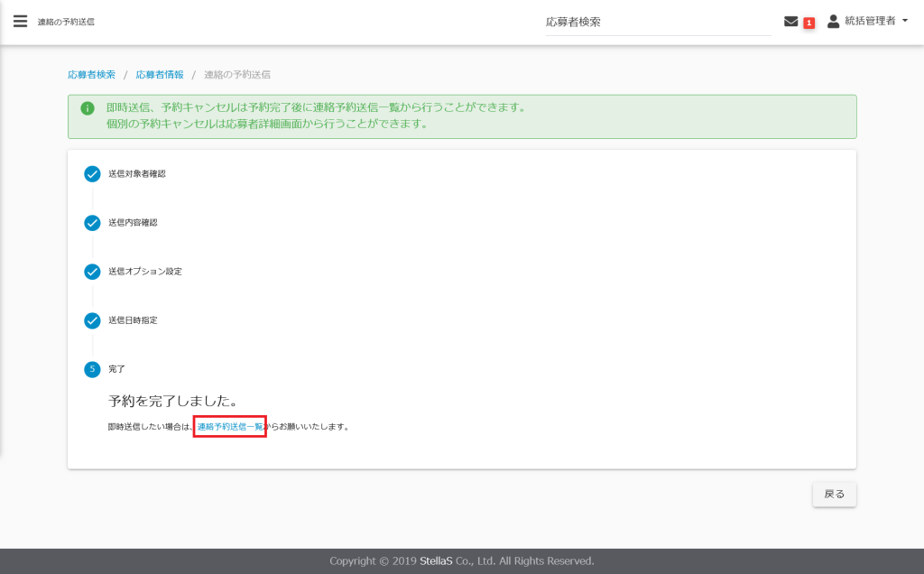Expand the 統括管理者 dropdown arrow

[x=905, y=21]
